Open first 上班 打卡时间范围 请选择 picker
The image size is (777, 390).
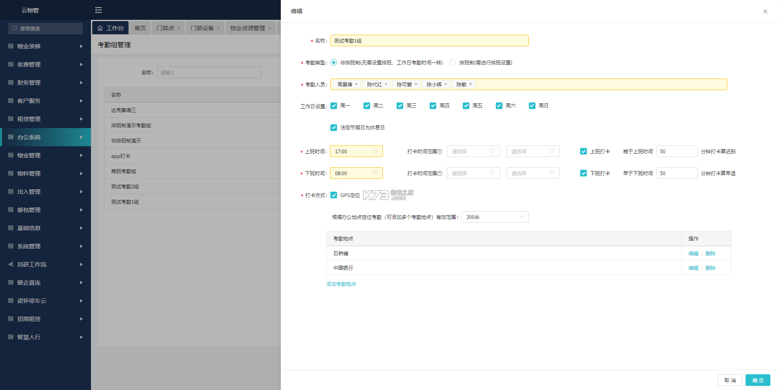pos(473,151)
